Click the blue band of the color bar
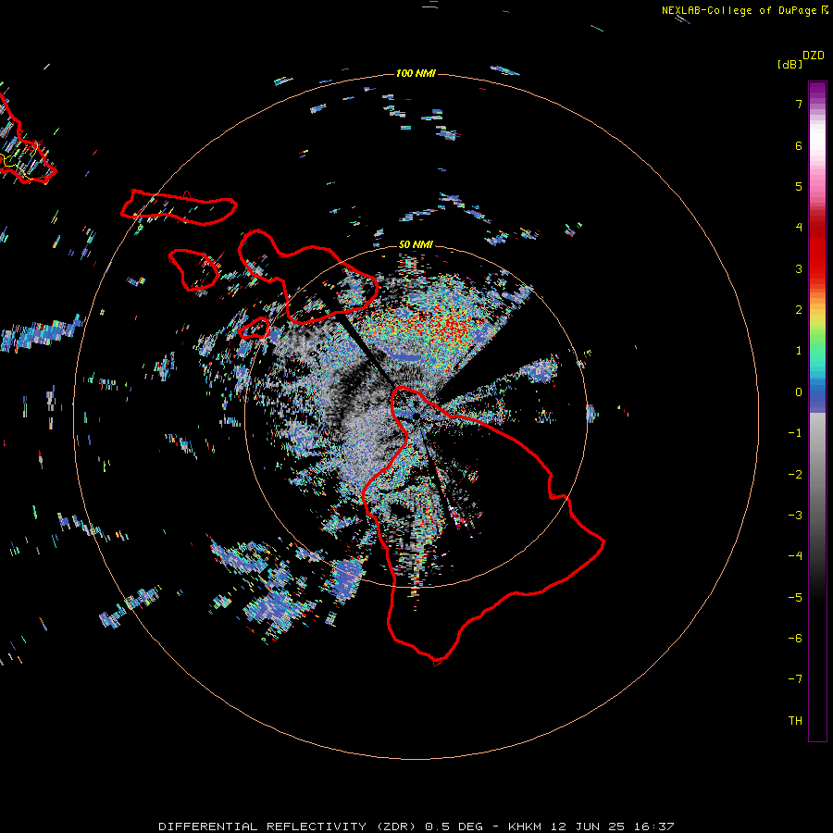Image resolution: width=833 pixels, height=833 pixels. pyautogui.click(x=817, y=396)
